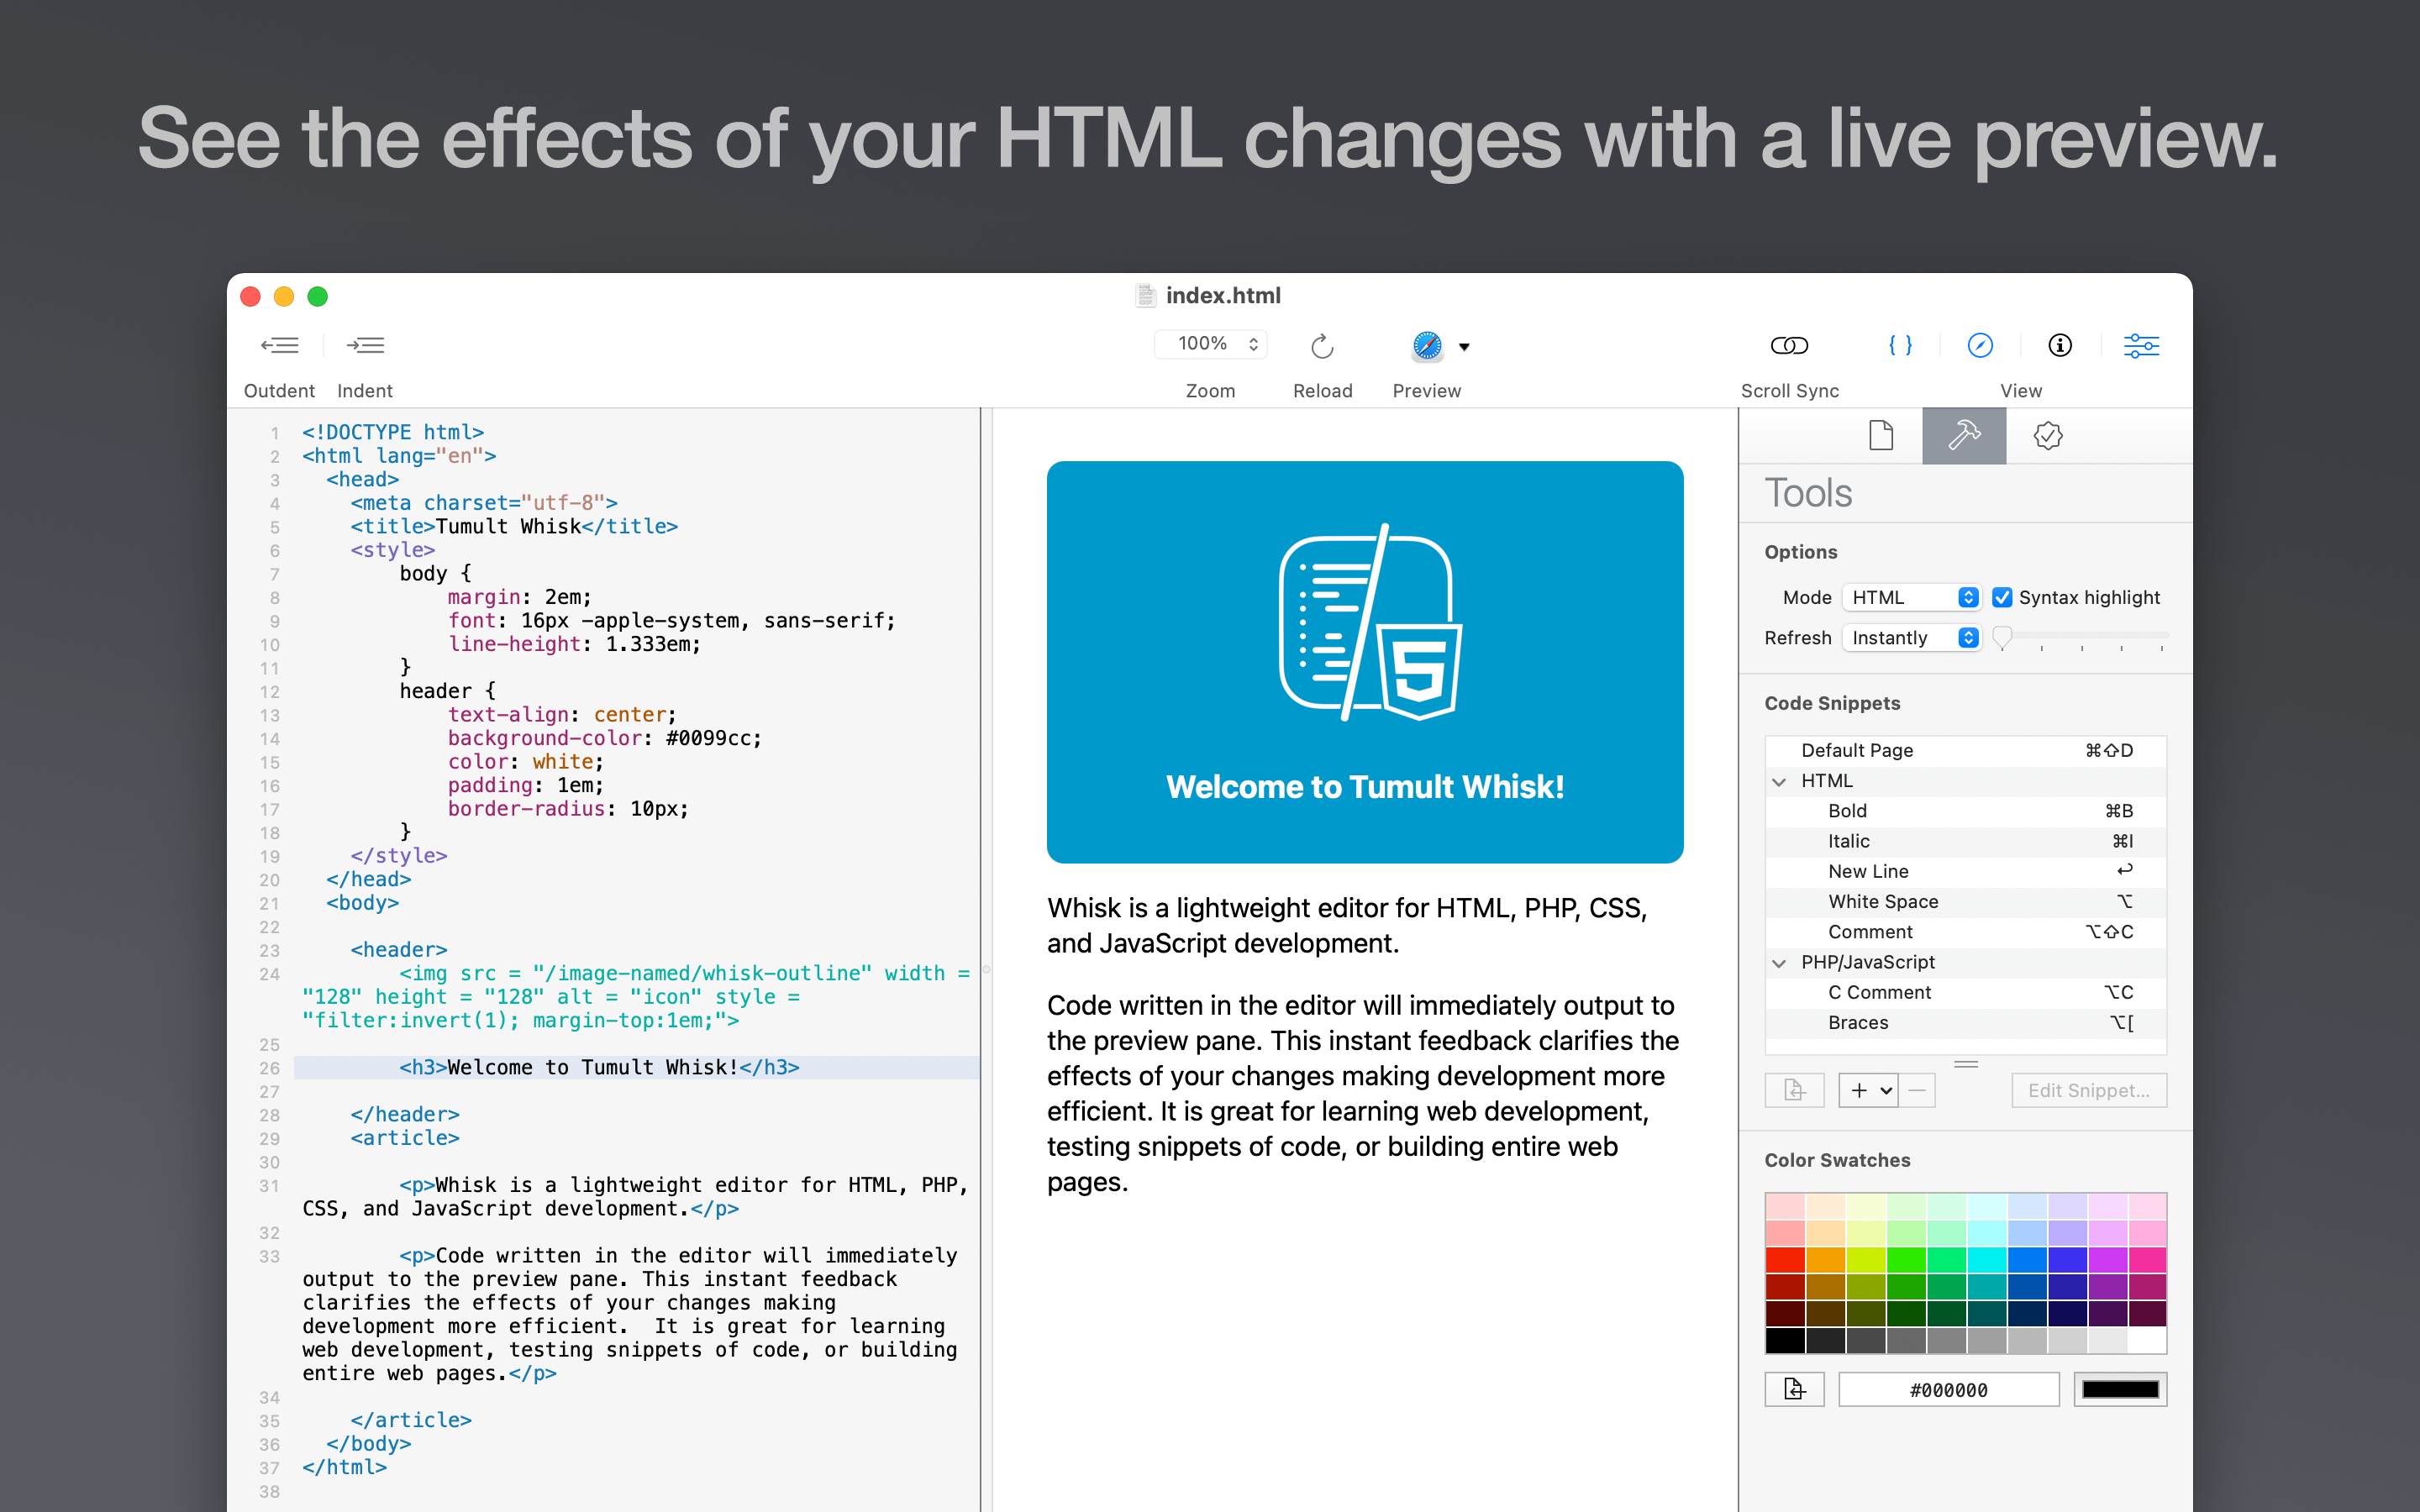
Task: Reload the live preview
Action: pyautogui.click(x=1322, y=345)
